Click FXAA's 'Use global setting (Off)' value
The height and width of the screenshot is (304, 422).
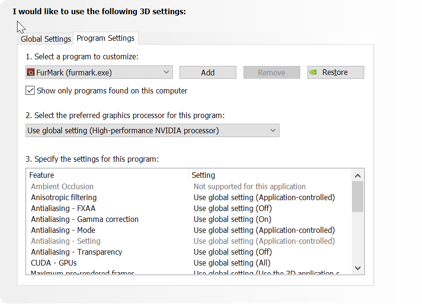point(233,208)
